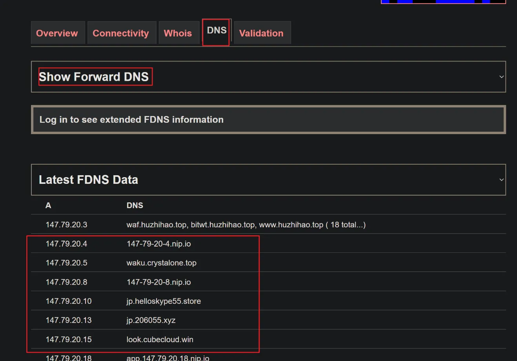Click Log in to see extended FDNS information
Image resolution: width=517 pixels, height=361 pixels.
click(x=131, y=120)
